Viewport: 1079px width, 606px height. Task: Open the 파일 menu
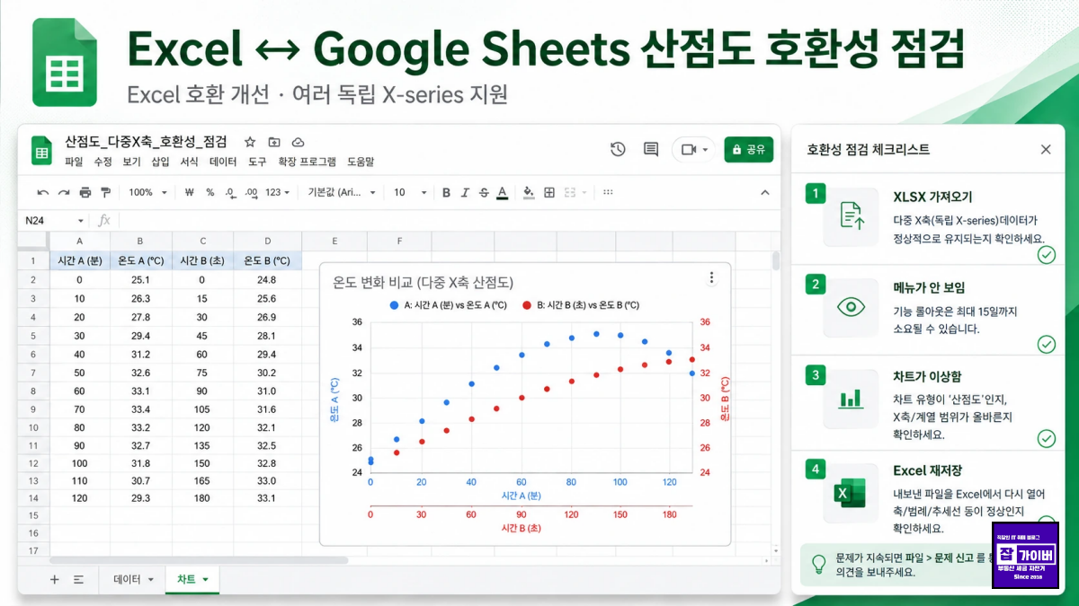pos(74,162)
